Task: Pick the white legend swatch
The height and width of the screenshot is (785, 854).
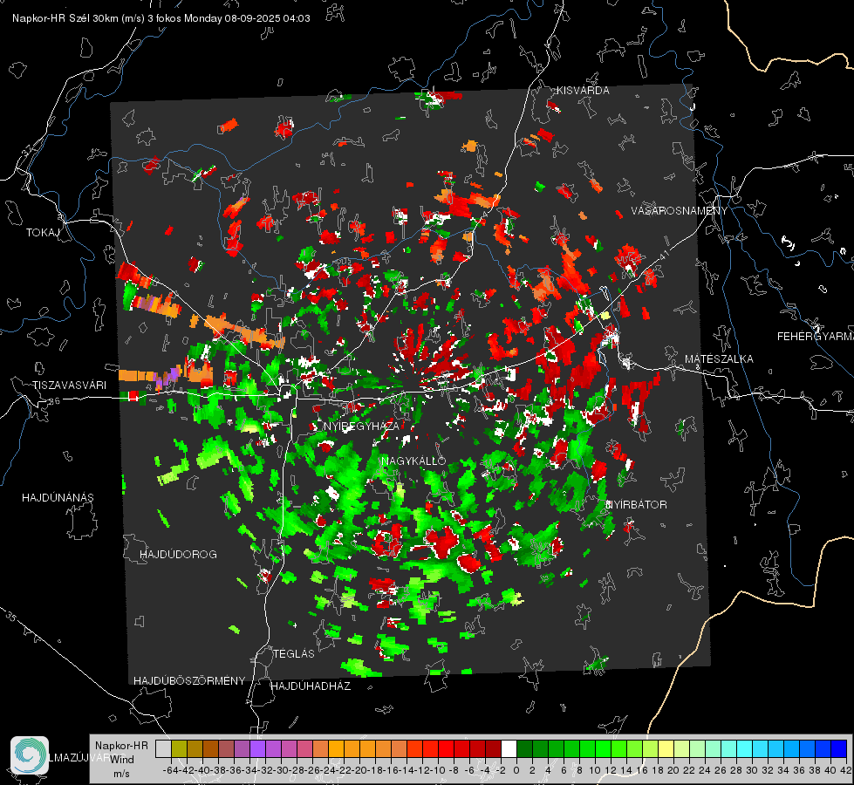Action: [509, 748]
